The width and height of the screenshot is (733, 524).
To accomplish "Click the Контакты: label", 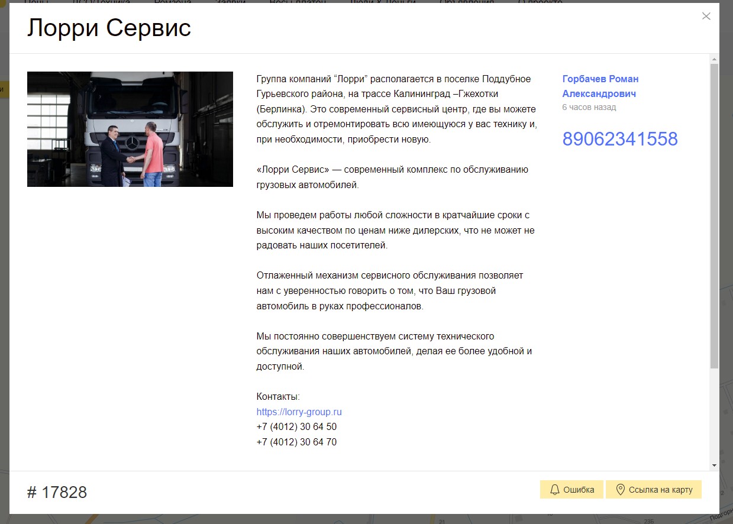I will (x=278, y=396).
